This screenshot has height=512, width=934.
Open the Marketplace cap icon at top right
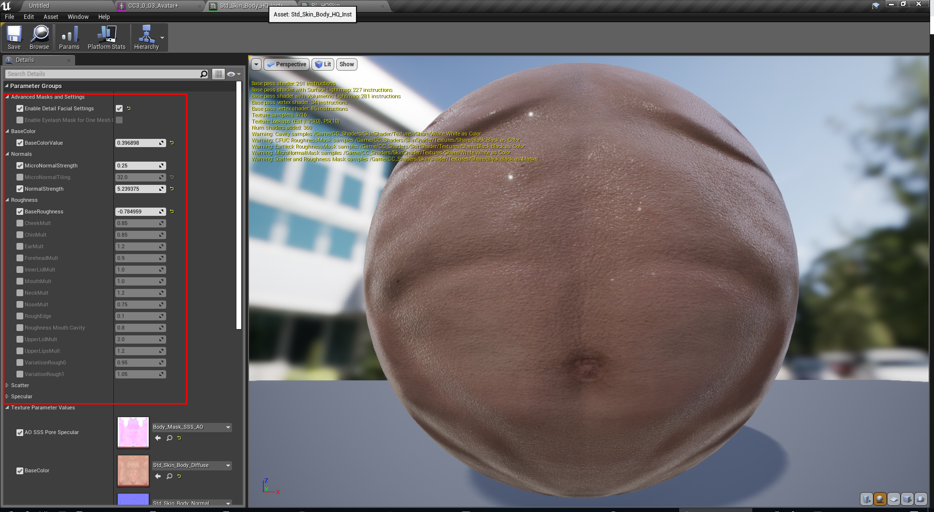pyautogui.click(x=876, y=6)
